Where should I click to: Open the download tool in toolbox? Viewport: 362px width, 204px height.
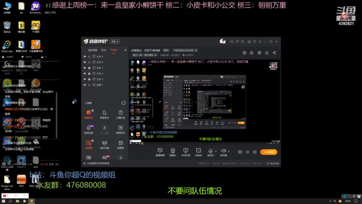tap(105, 129)
